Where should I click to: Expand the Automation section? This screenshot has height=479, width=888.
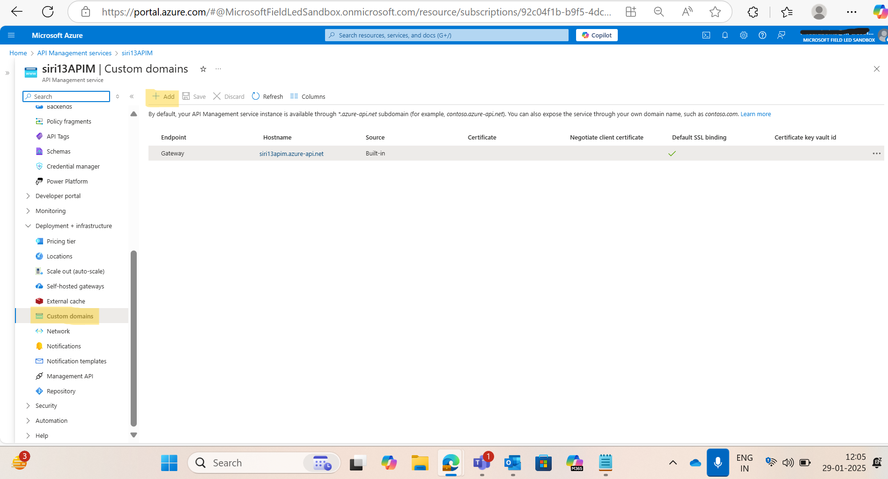click(x=51, y=420)
